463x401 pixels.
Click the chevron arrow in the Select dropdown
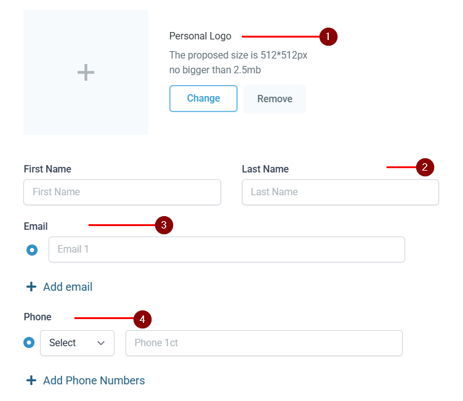101,343
